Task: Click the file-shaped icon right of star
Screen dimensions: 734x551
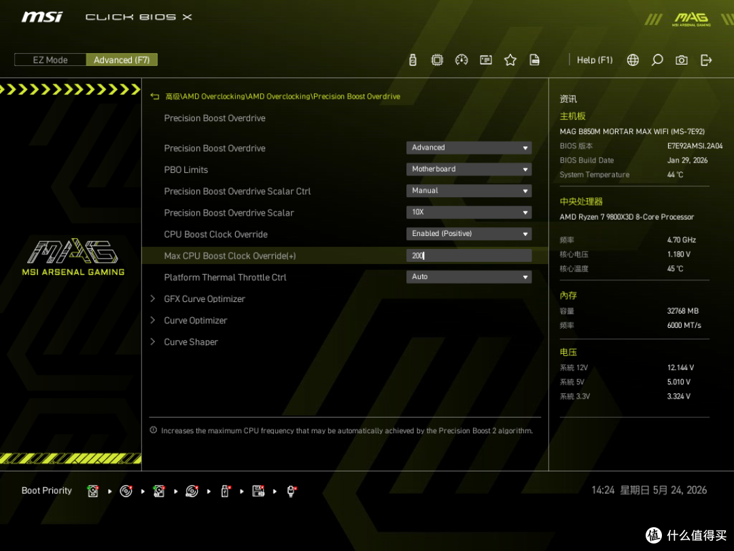Action: (534, 60)
